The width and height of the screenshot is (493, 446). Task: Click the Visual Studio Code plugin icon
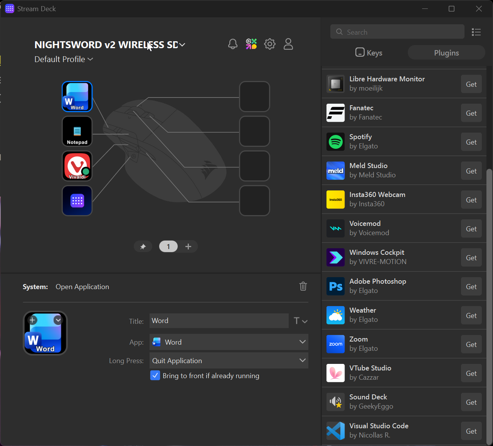point(336,431)
